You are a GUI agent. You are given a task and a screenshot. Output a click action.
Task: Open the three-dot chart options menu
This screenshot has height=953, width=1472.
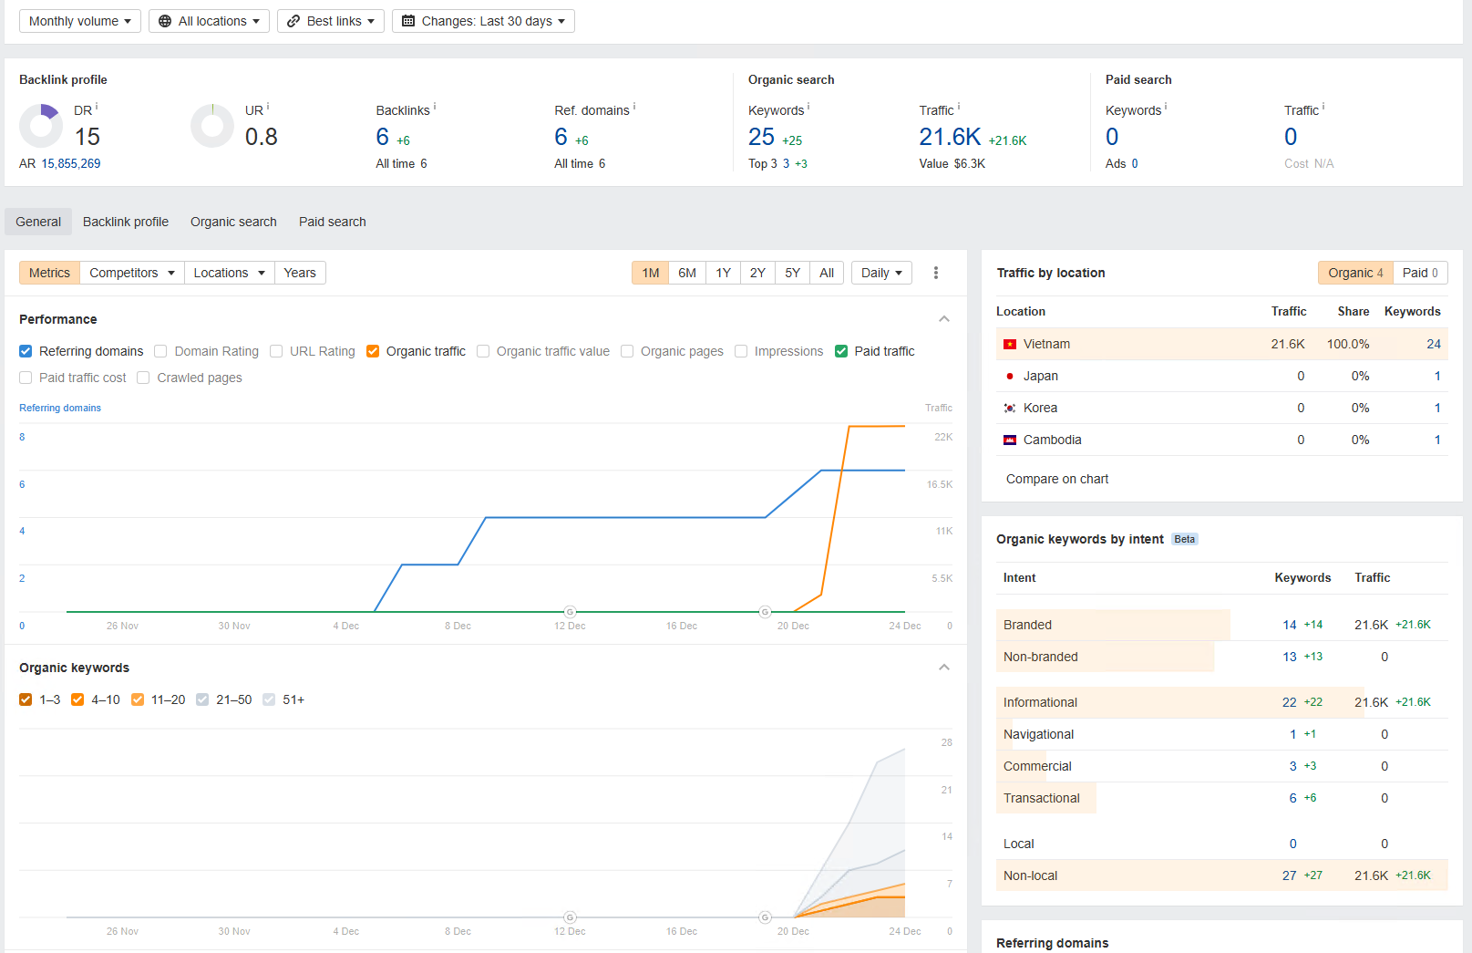pyautogui.click(x=936, y=273)
